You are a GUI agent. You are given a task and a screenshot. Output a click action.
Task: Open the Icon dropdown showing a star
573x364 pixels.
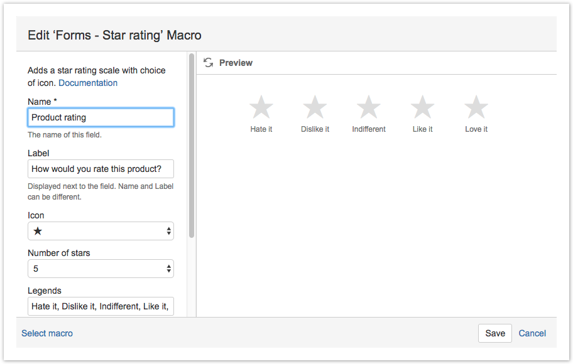click(101, 231)
